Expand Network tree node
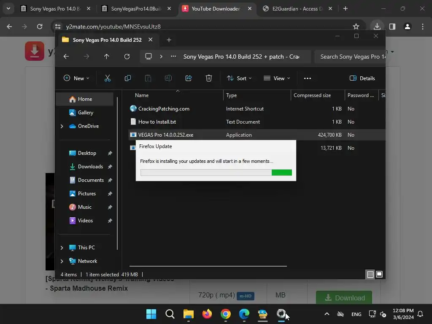The height and width of the screenshot is (324, 432). 62,261
